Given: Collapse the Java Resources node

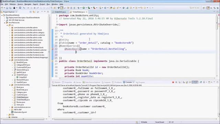Looking at the screenshot, I should point(4,23).
